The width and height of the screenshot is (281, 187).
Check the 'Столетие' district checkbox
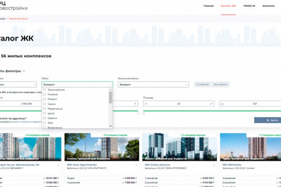pos(44,95)
